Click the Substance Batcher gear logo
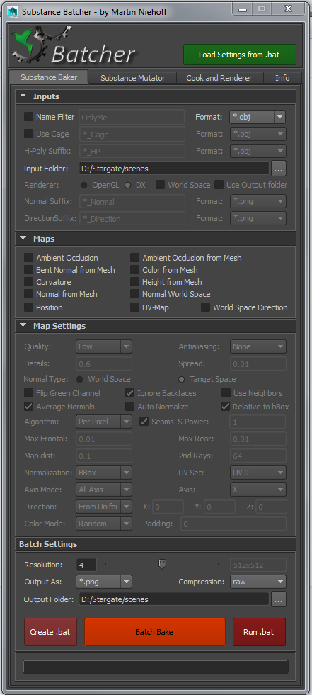 coord(41,45)
